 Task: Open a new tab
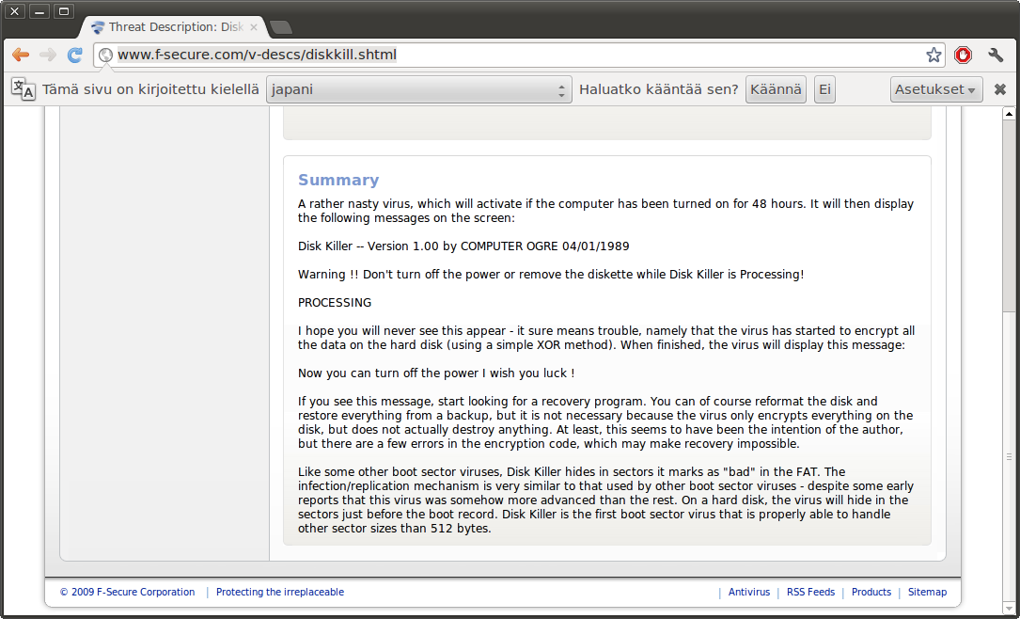[280, 27]
